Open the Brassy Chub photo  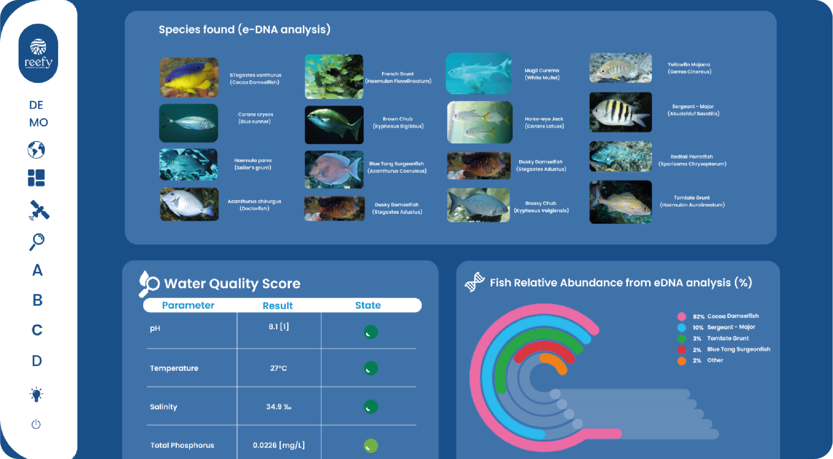[x=479, y=205]
